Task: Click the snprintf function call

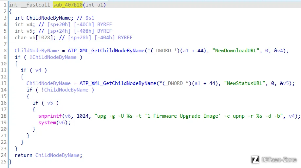Action: coord(50,116)
